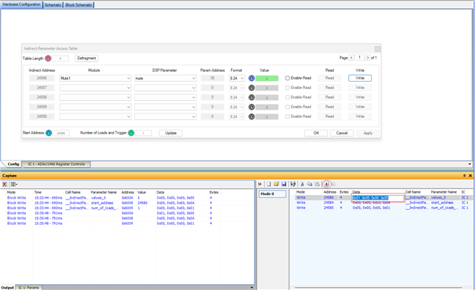Open the Format dropdown for row 24586
Image resolution: width=475 pixels, height=290 pixels.
(237, 78)
